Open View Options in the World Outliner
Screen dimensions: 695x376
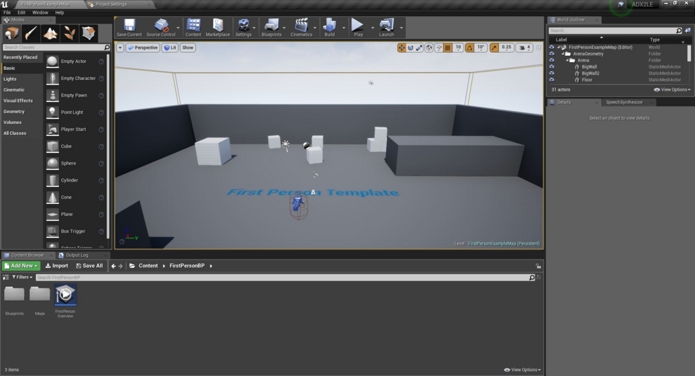tap(673, 90)
